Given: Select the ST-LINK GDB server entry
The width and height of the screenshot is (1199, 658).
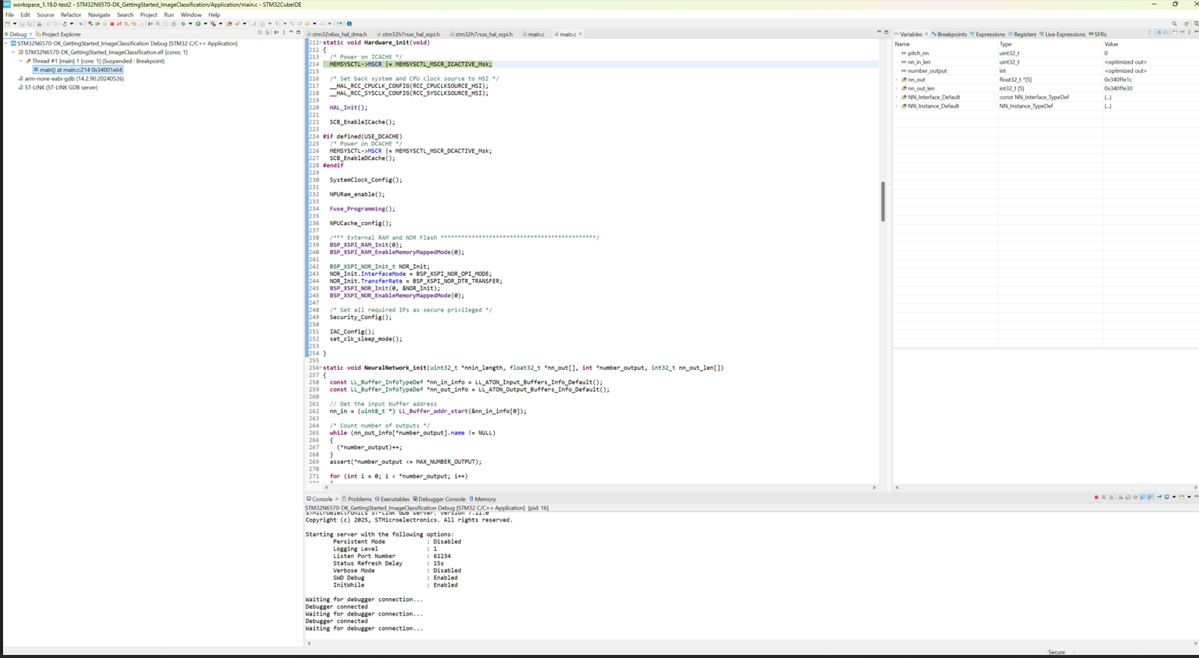Looking at the screenshot, I should pos(61,87).
